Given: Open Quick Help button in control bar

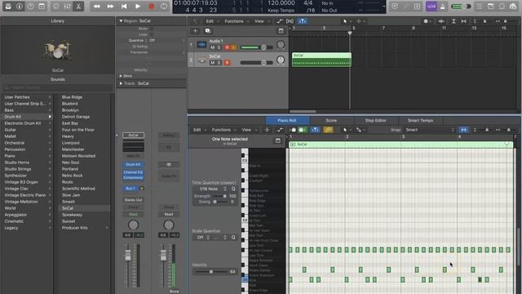Looking at the screenshot, I should [x=30, y=7].
